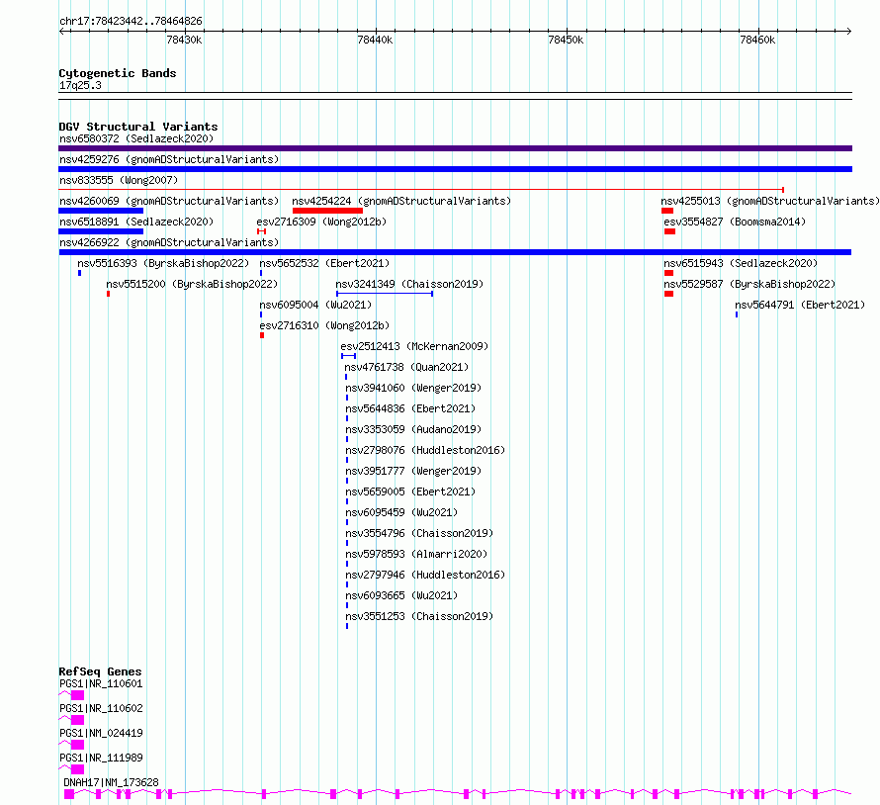This screenshot has width=880, height=805.
Task: Click esv2716309 (Wong2012b) variant label
Action: (321, 222)
